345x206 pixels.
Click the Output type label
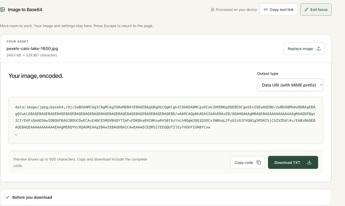click(268, 74)
